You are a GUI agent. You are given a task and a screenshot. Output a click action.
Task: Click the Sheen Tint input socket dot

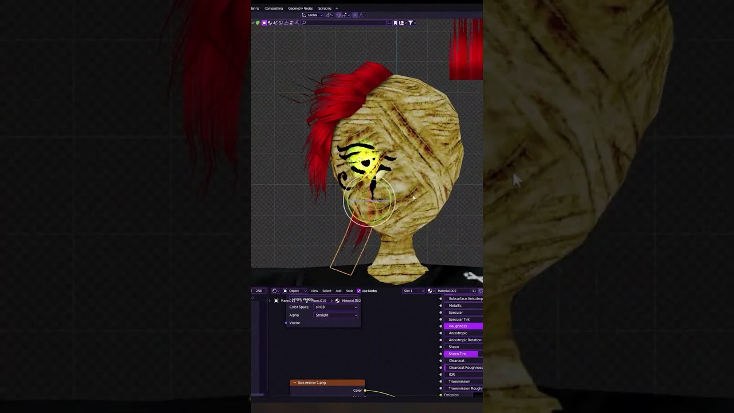441,354
